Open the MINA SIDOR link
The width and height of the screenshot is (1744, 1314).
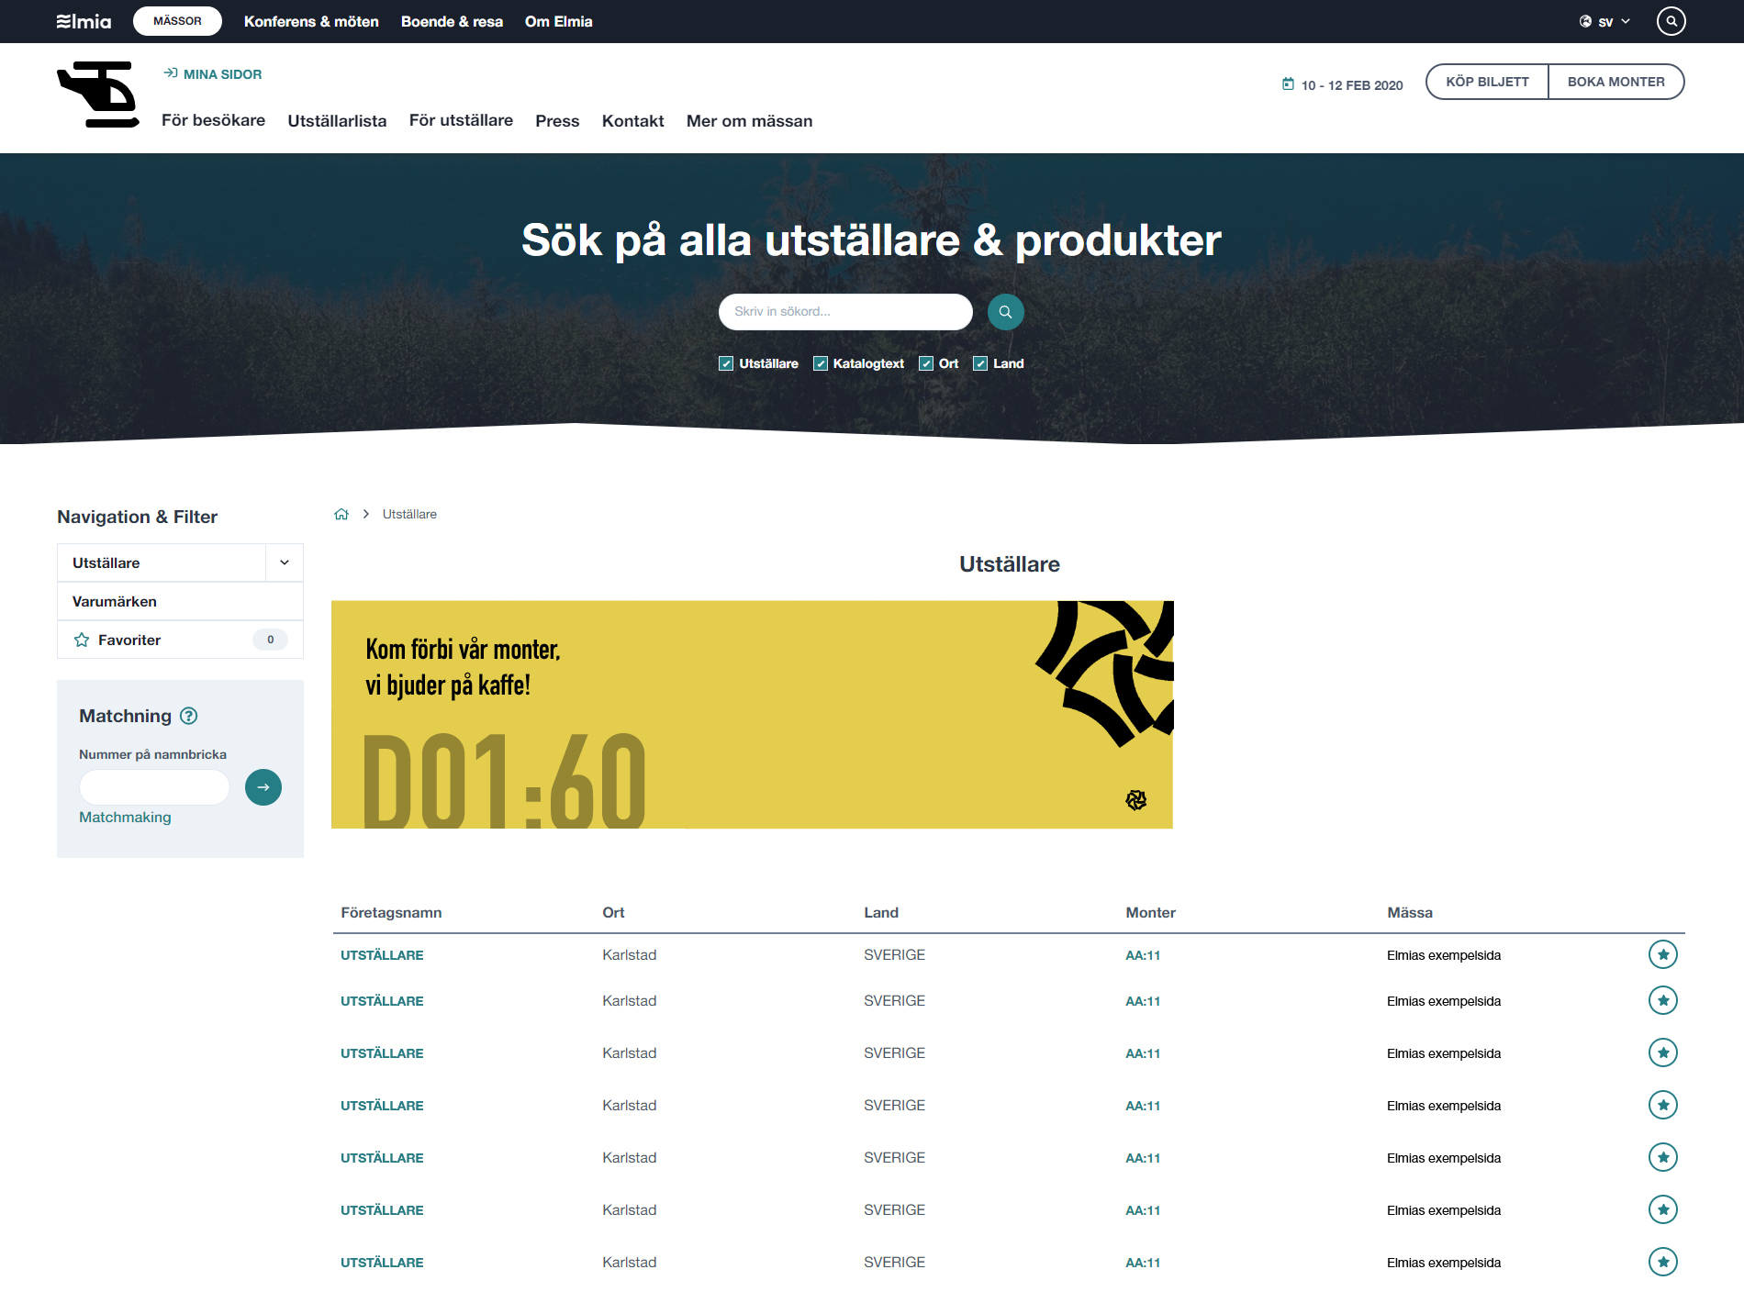tap(213, 73)
